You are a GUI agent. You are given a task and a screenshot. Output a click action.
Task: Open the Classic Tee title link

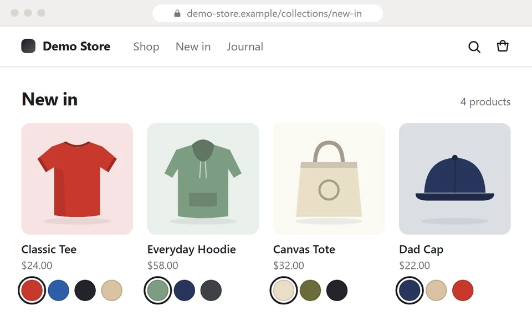coord(49,250)
